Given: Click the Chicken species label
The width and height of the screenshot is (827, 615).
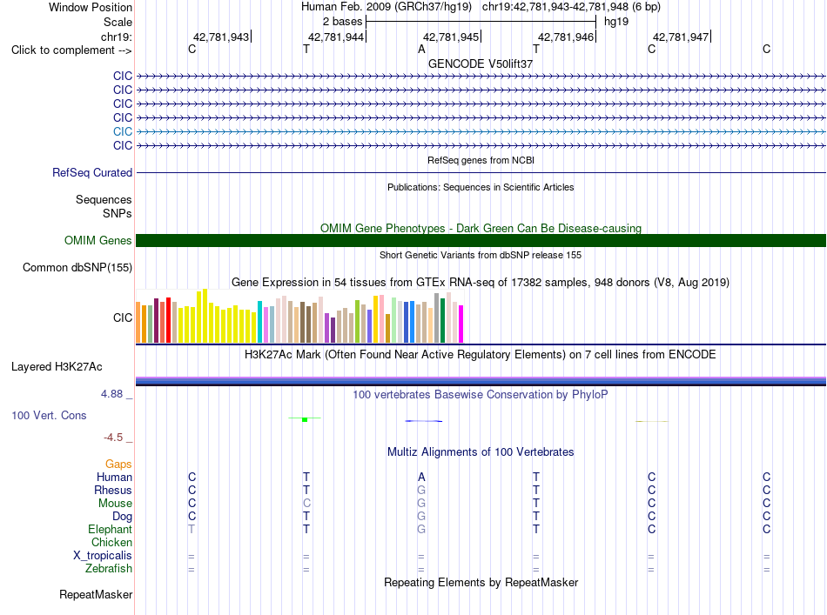Looking at the screenshot, I should coord(111,542).
